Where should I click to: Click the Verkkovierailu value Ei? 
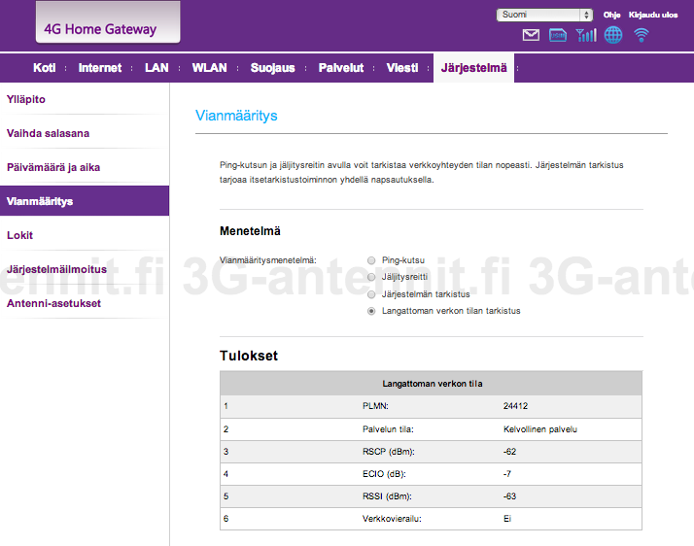(x=507, y=519)
